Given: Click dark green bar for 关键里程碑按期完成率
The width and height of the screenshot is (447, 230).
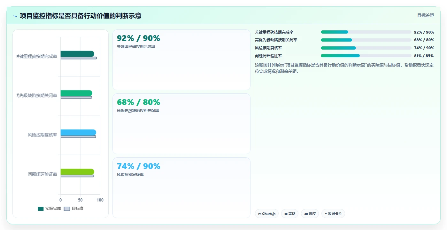Looking at the screenshot, I should (x=77, y=54).
